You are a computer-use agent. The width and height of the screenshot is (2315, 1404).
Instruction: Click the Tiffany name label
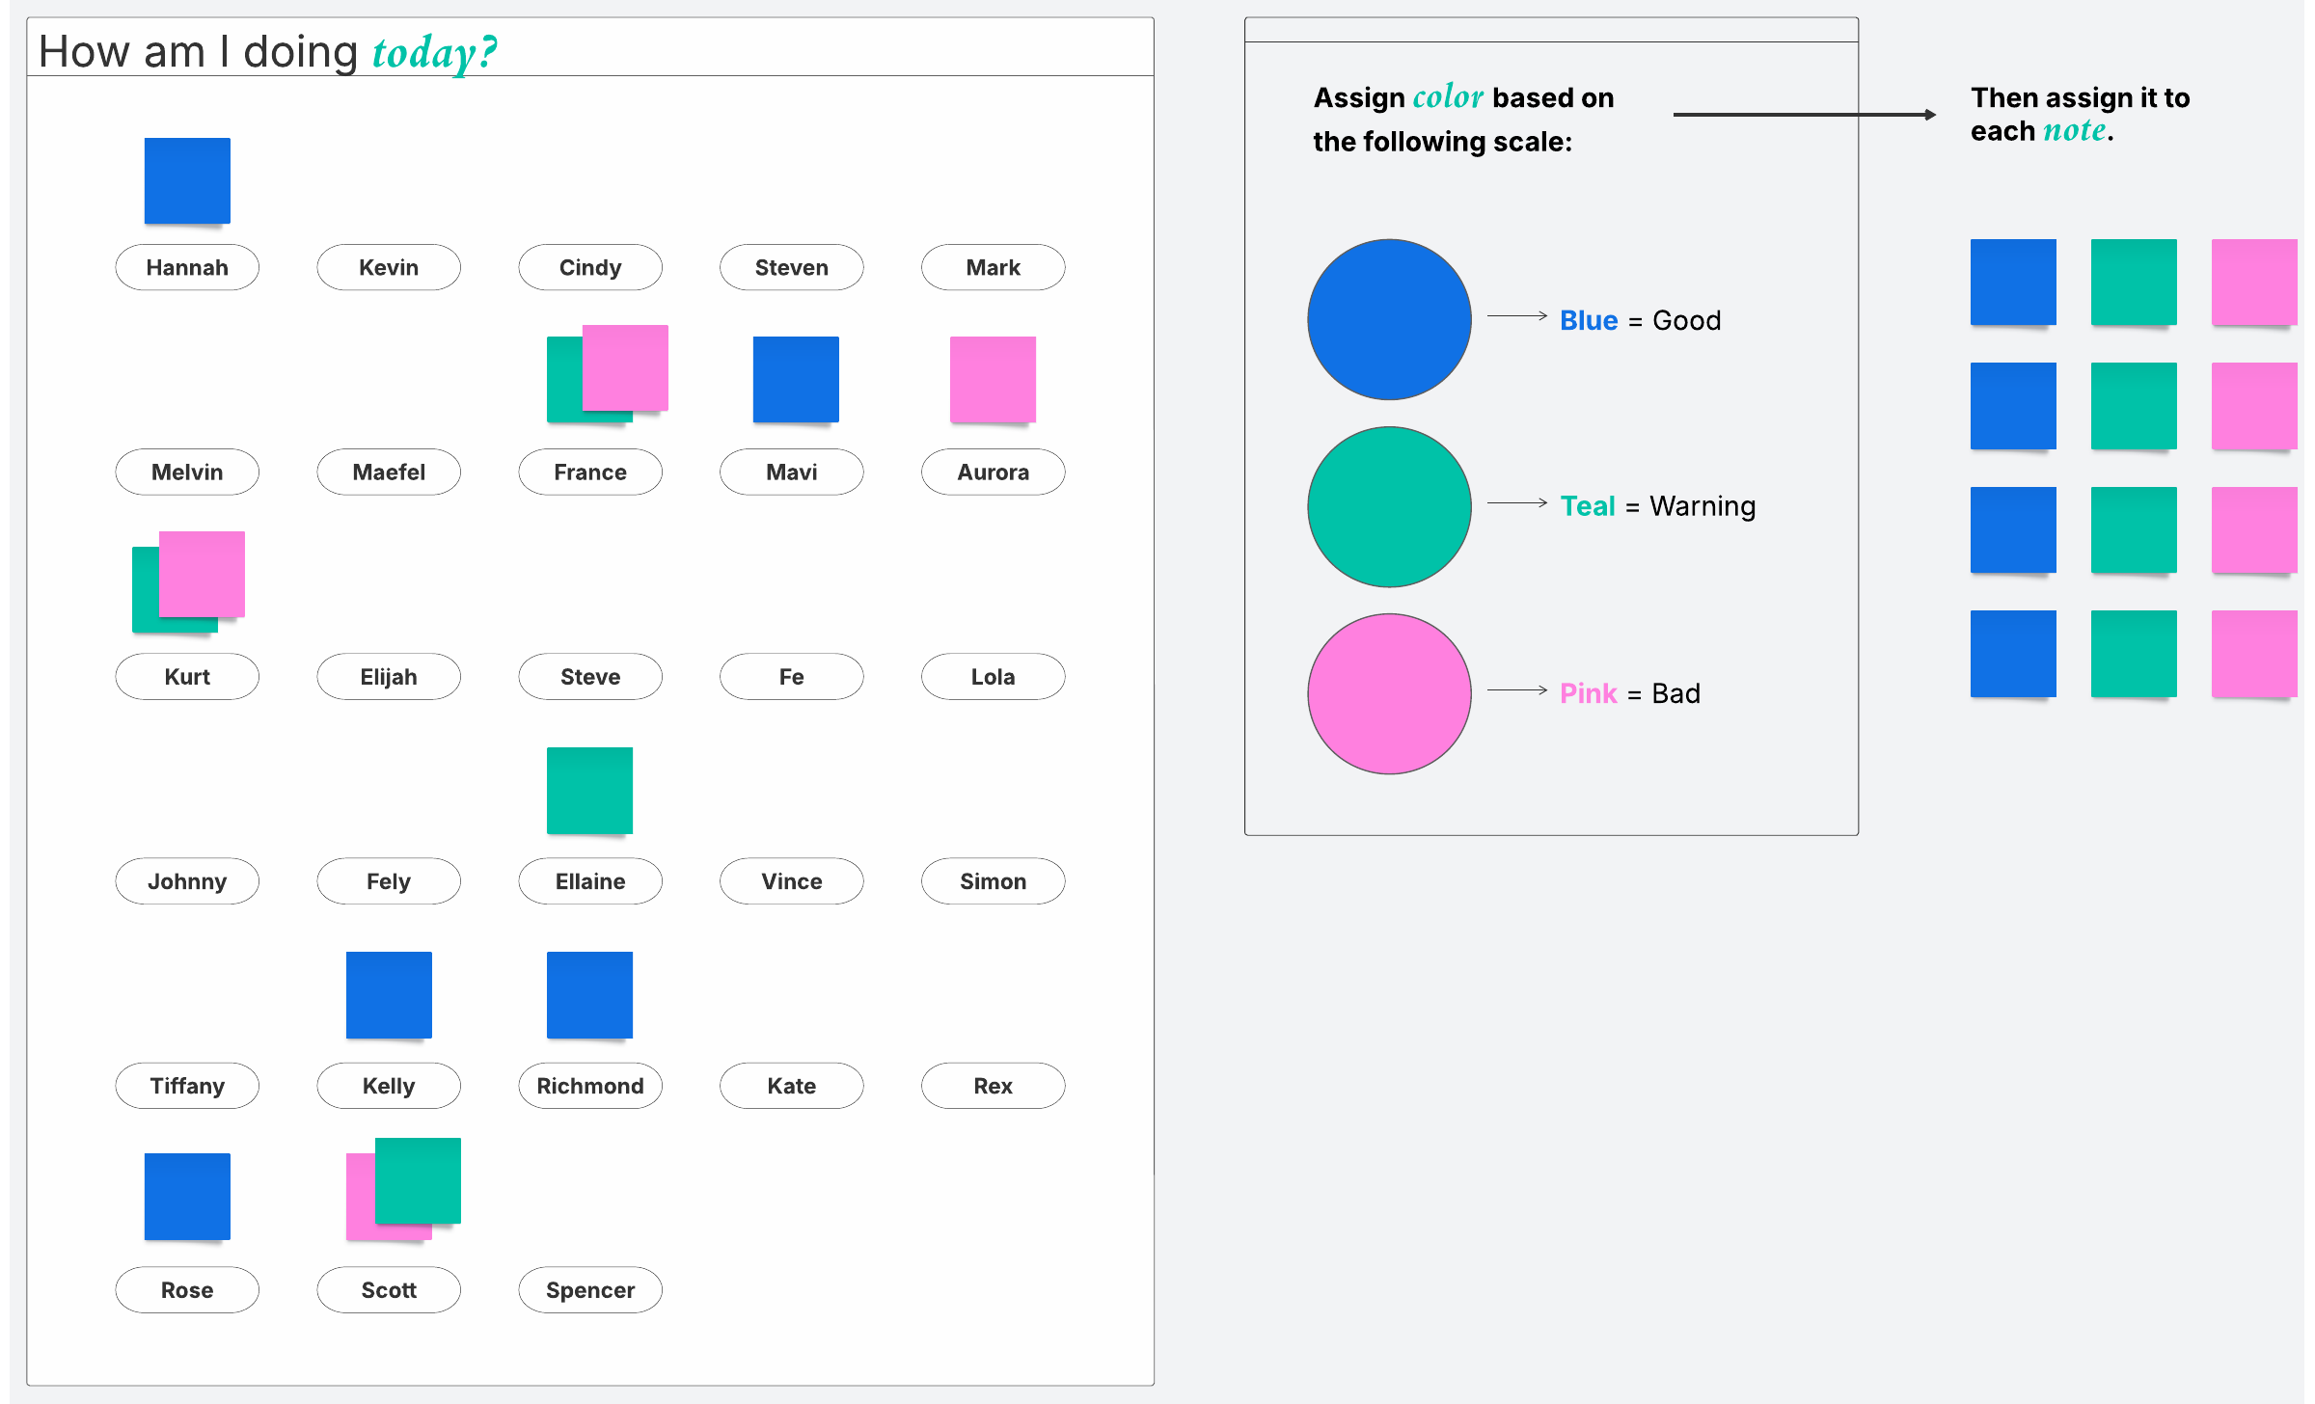point(187,1086)
